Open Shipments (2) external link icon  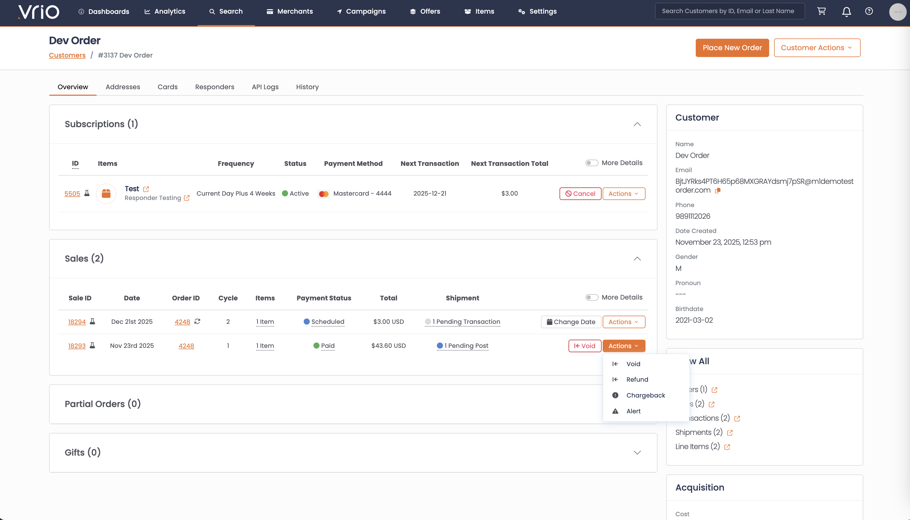(730, 432)
